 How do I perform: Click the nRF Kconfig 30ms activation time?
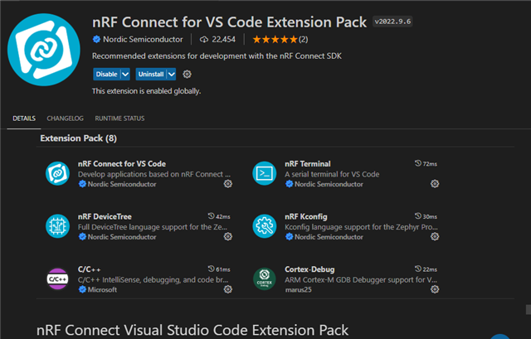426,216
